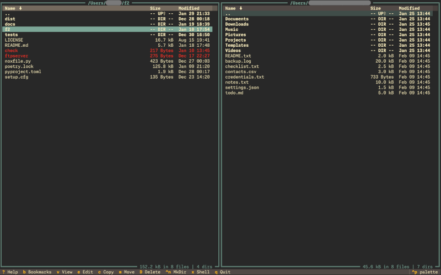Sort right panel by Name header
441x275 pixels.
[x=234, y=8]
